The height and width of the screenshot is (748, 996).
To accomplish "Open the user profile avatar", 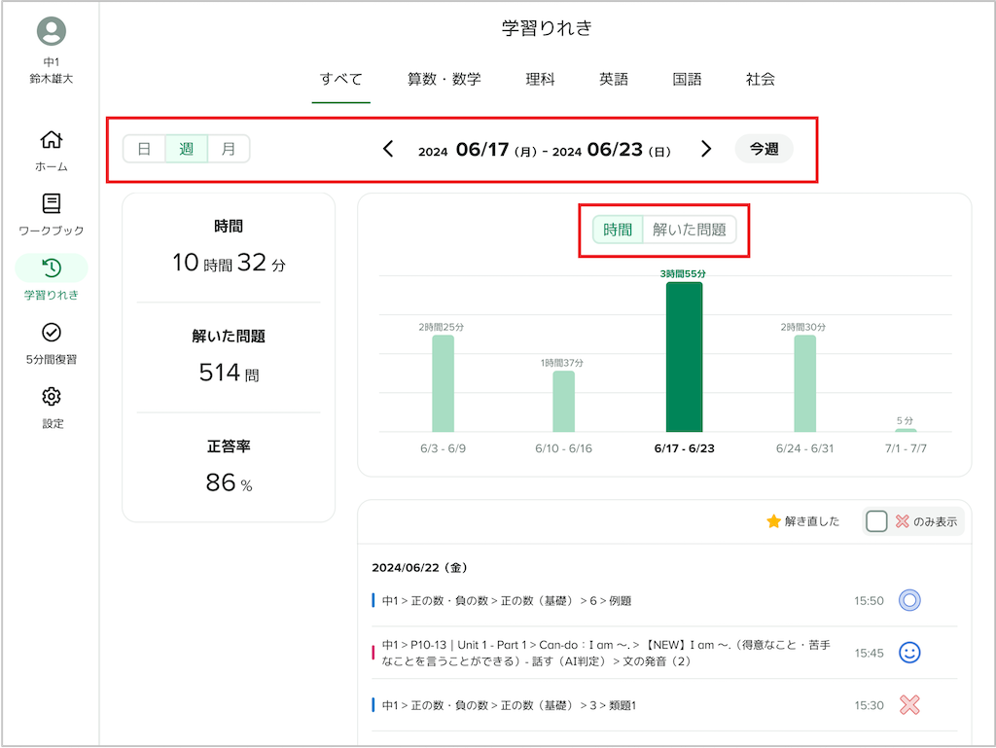I will pos(52,30).
